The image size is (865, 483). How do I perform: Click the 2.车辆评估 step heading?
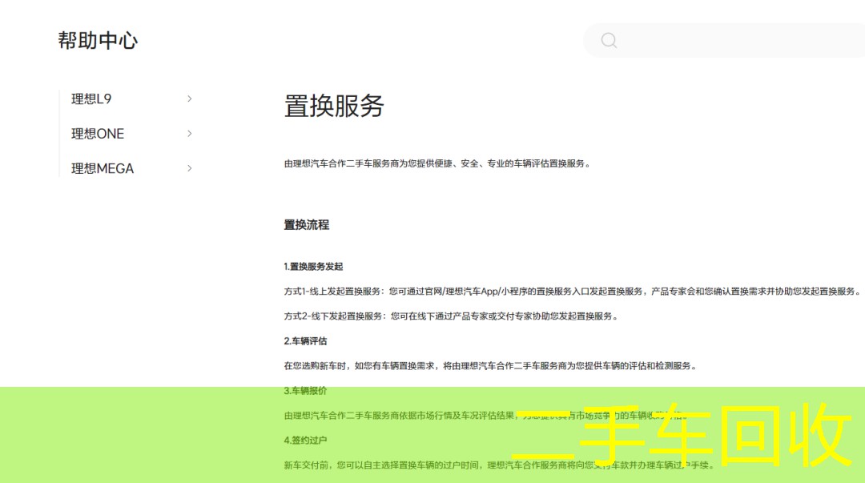(305, 341)
